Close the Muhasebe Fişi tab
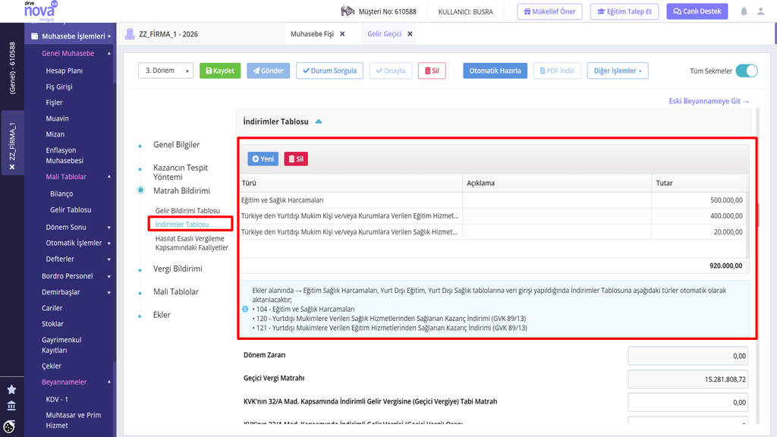This screenshot has height=437, width=777. tap(342, 34)
